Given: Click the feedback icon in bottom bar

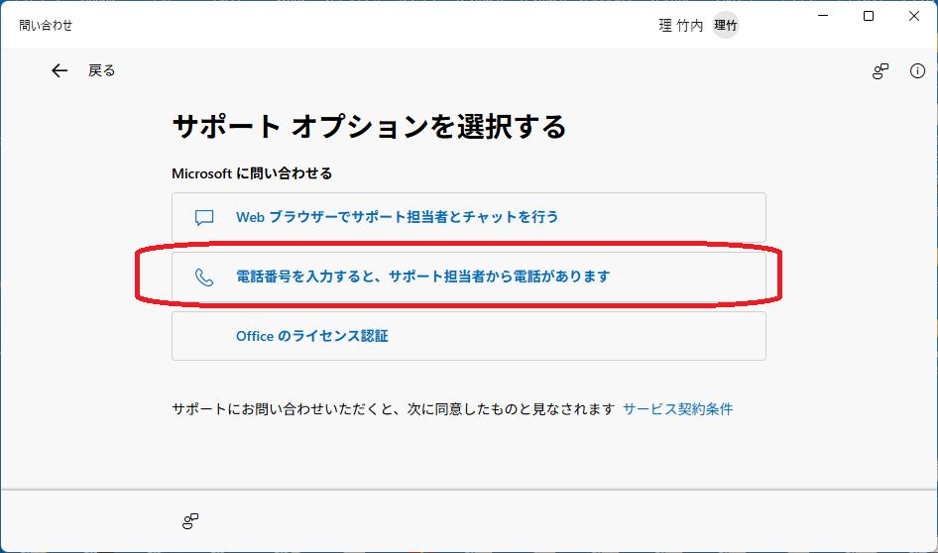Looking at the screenshot, I should tap(190, 521).
